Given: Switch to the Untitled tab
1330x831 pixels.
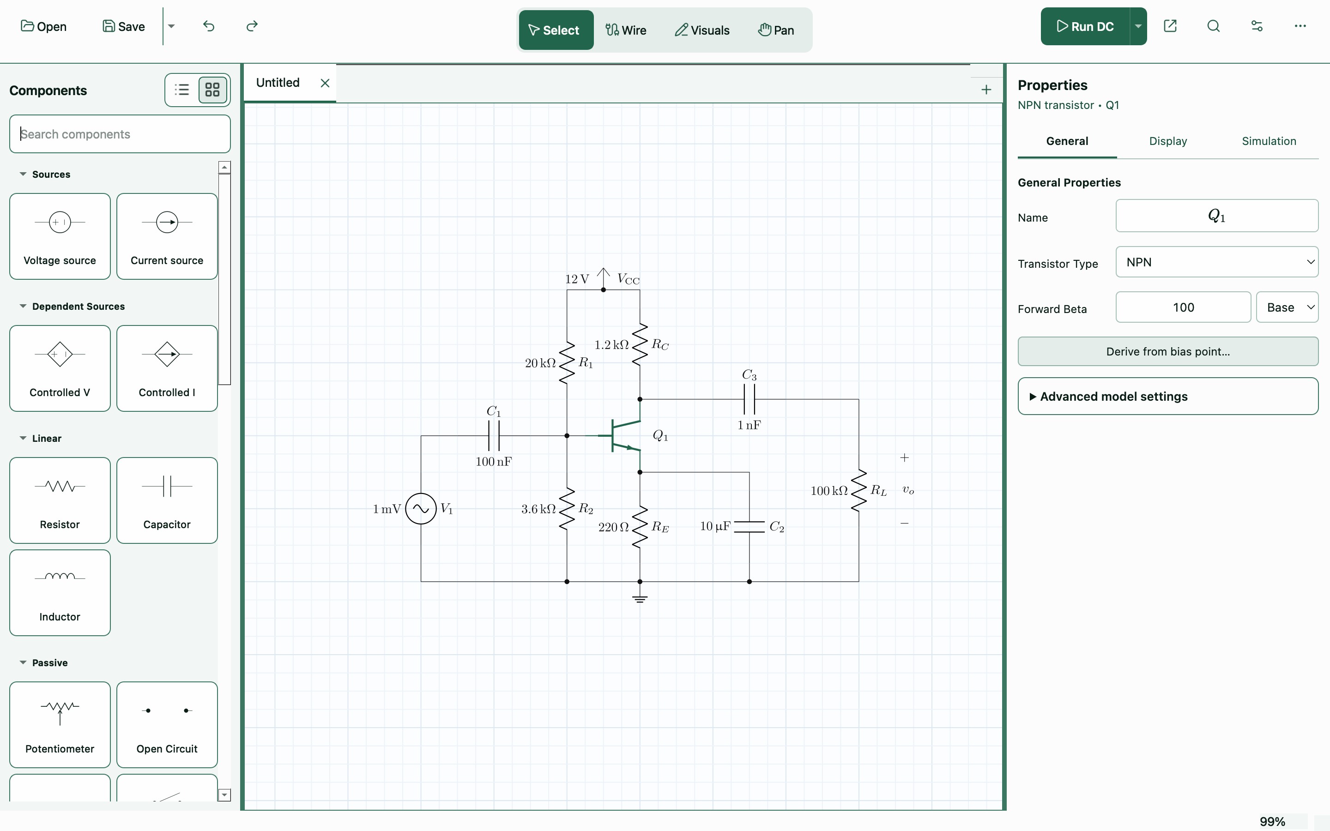Looking at the screenshot, I should point(278,83).
